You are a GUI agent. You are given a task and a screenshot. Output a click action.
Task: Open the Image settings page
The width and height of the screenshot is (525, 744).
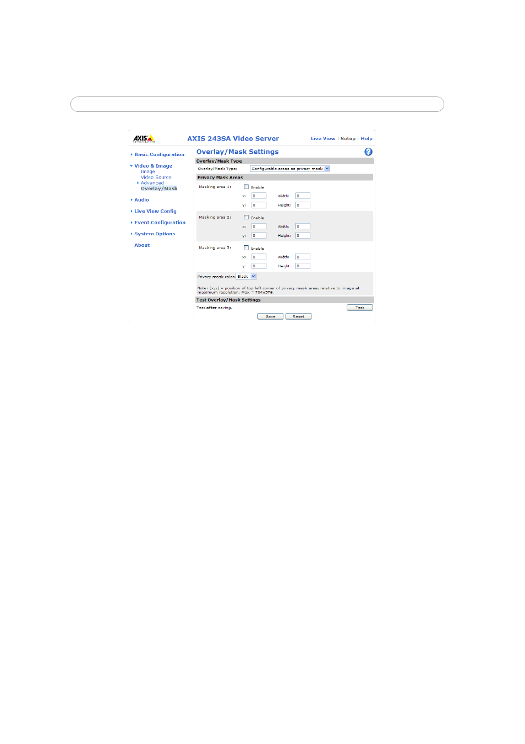[x=147, y=171]
